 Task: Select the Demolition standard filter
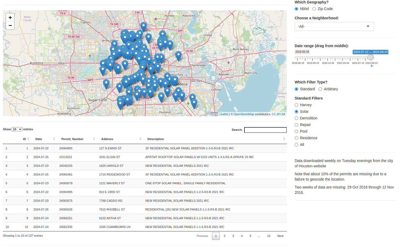(x=296, y=118)
